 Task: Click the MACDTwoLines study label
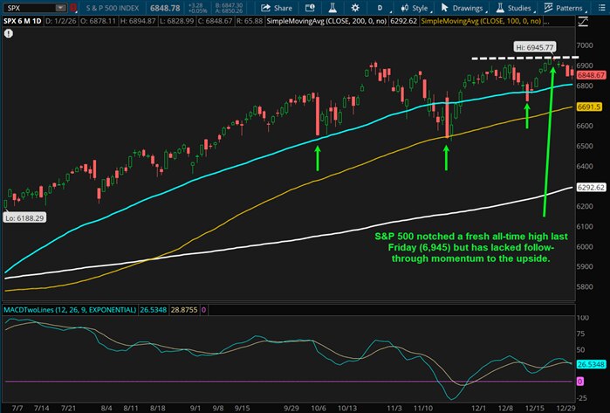[x=70, y=310]
